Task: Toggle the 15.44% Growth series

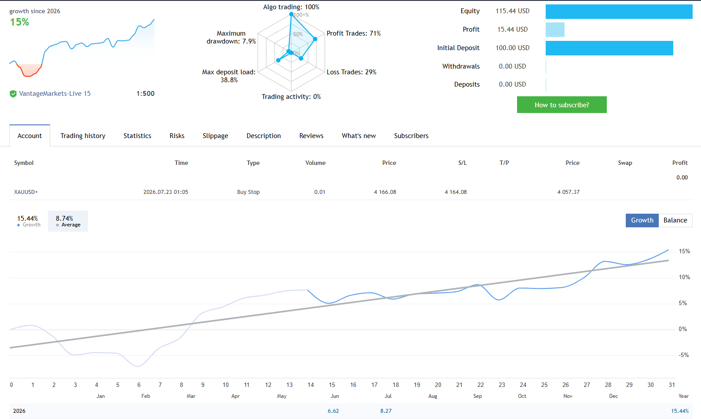Action: (x=29, y=221)
